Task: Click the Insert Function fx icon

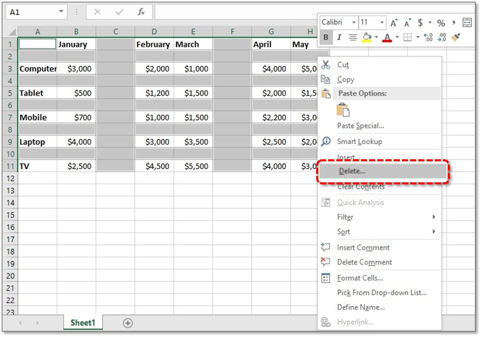Action: pyautogui.click(x=141, y=11)
